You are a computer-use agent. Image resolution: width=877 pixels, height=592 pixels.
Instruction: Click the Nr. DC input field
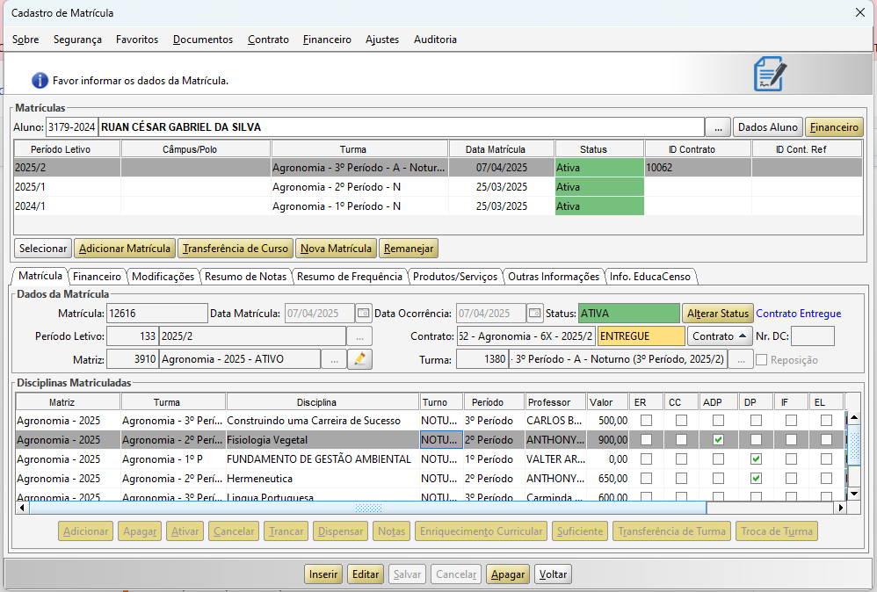pyautogui.click(x=813, y=336)
